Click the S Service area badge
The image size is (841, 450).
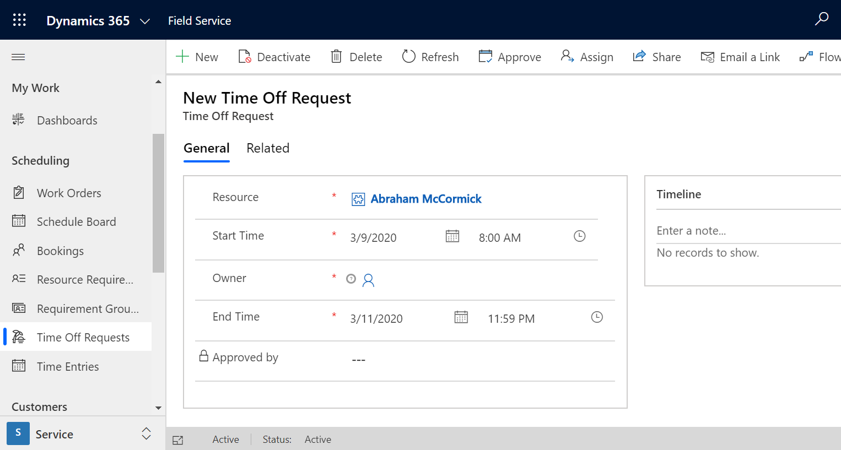18,433
